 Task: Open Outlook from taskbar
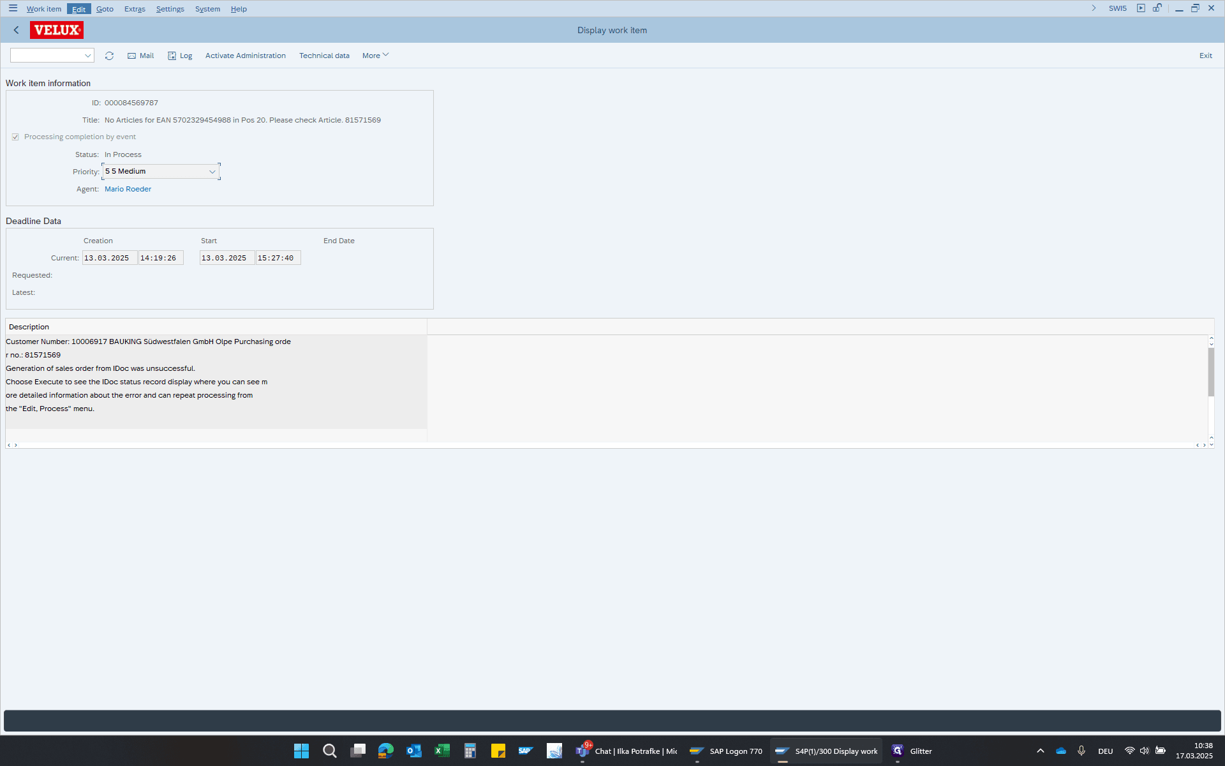coord(413,751)
